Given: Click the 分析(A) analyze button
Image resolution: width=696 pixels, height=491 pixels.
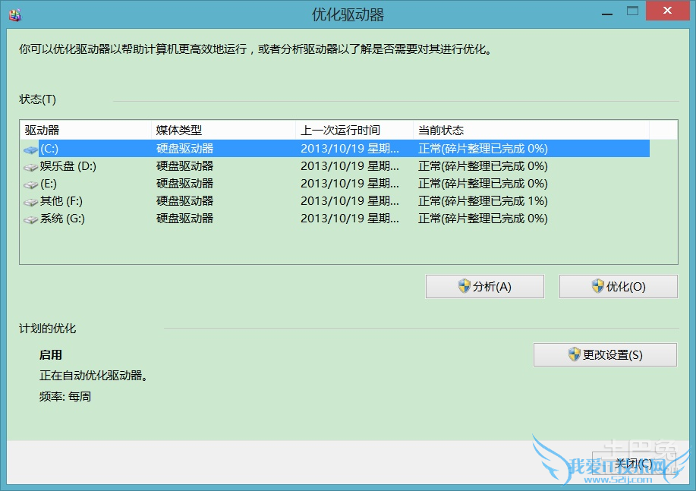Looking at the screenshot, I should (485, 286).
